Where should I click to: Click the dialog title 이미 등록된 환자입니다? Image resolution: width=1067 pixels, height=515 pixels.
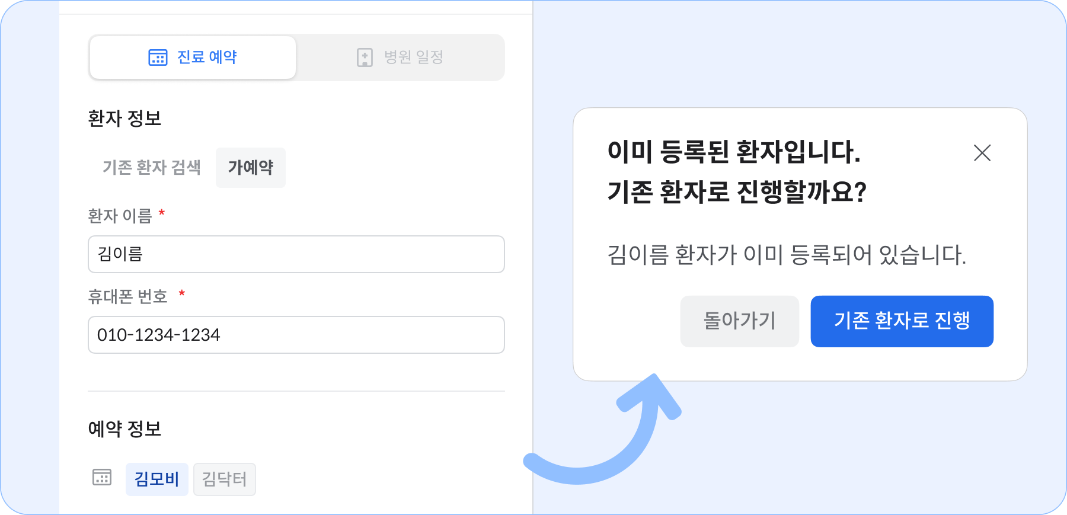click(x=734, y=152)
